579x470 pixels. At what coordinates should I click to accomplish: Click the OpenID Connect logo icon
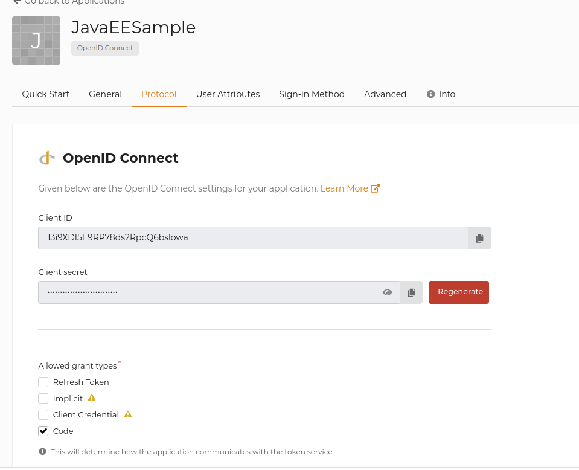point(46,157)
